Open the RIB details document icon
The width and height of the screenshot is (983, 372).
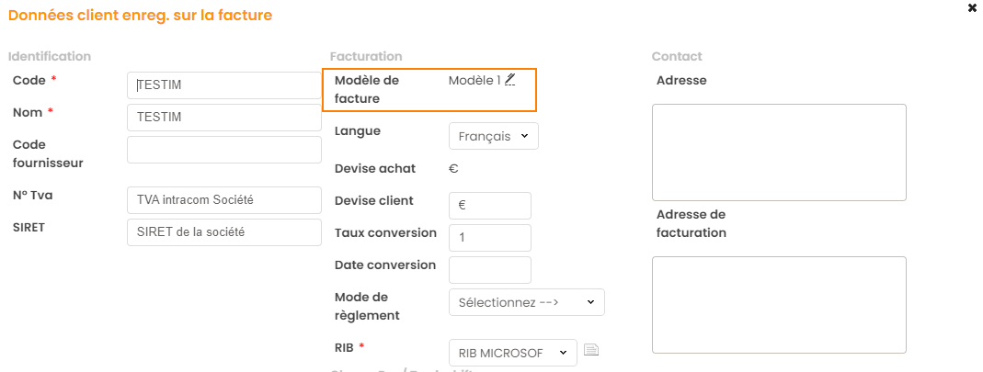[x=591, y=349]
